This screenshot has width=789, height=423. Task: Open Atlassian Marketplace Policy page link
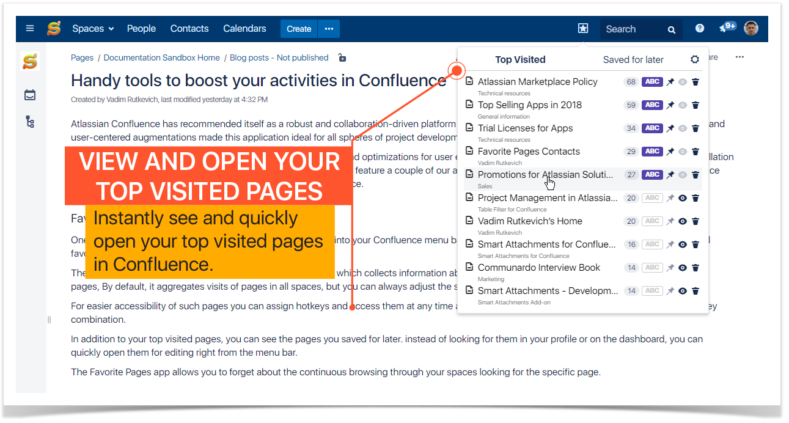click(538, 81)
